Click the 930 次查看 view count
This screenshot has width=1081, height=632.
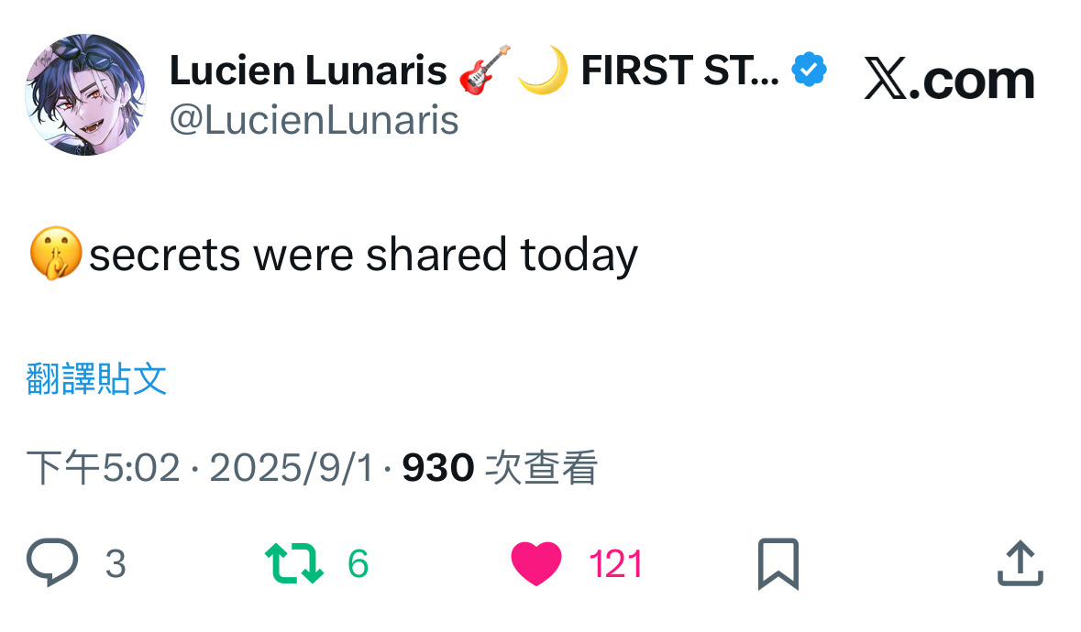coord(500,469)
